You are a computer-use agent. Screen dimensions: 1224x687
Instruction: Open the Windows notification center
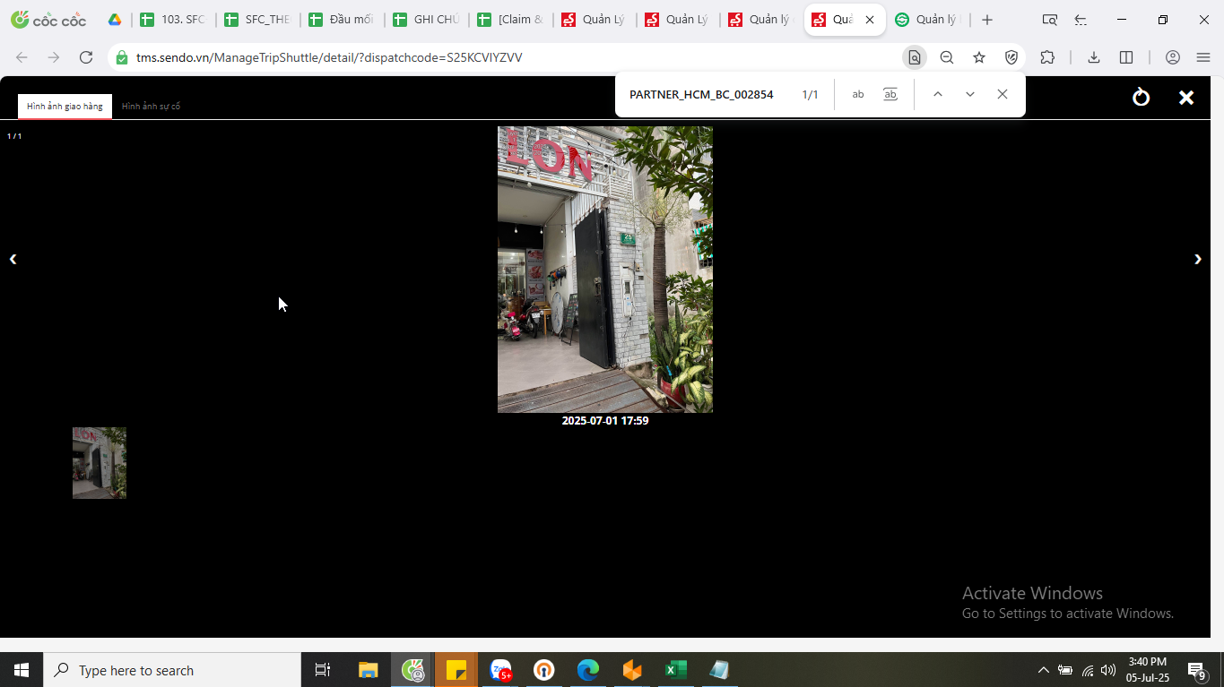point(1196,670)
